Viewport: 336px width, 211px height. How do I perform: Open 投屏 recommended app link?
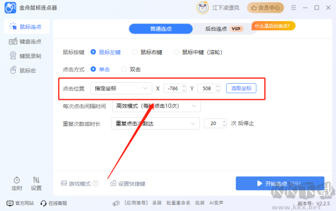200,203
